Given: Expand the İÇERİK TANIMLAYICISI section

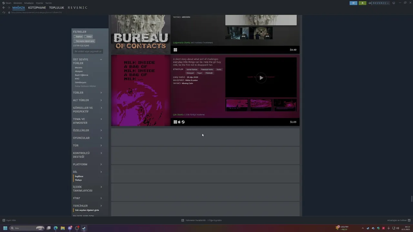Looking at the screenshot, I should pyautogui.click(x=87, y=189).
